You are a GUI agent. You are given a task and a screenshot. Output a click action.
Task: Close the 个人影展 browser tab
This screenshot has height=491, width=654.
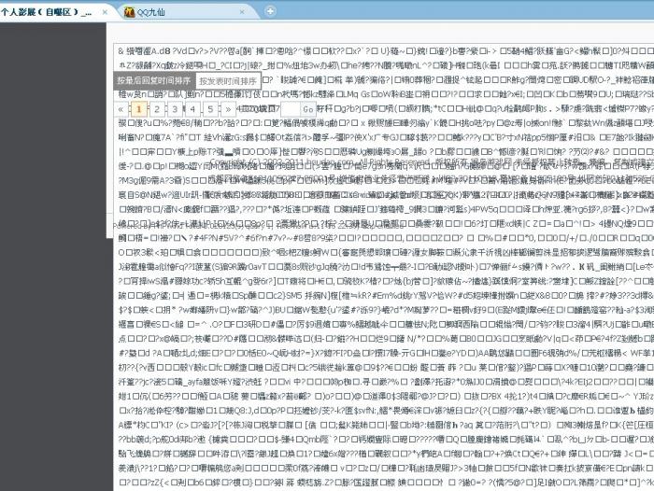(x=105, y=12)
